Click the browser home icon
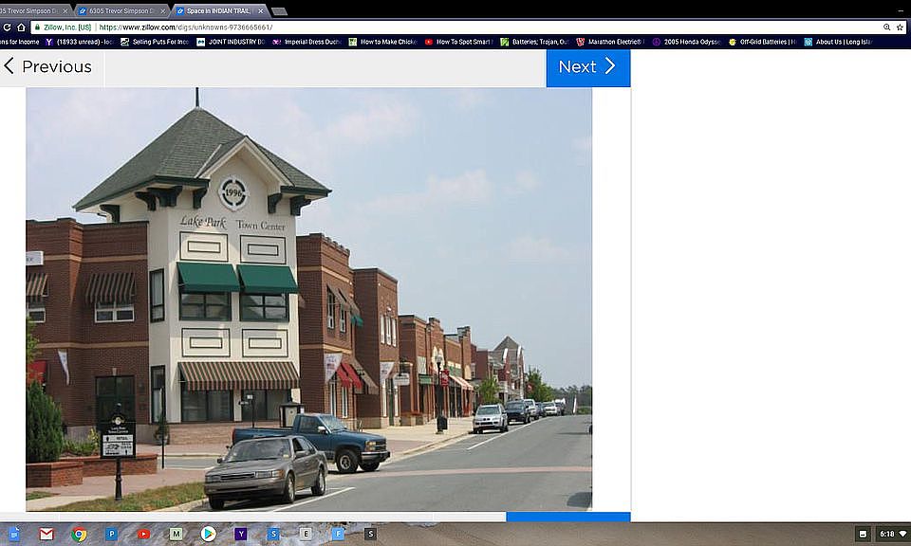Screen dimensions: 911x546 (21, 27)
